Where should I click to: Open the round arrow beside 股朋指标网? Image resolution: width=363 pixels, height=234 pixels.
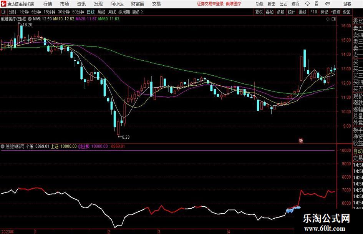[x=3, y=146]
